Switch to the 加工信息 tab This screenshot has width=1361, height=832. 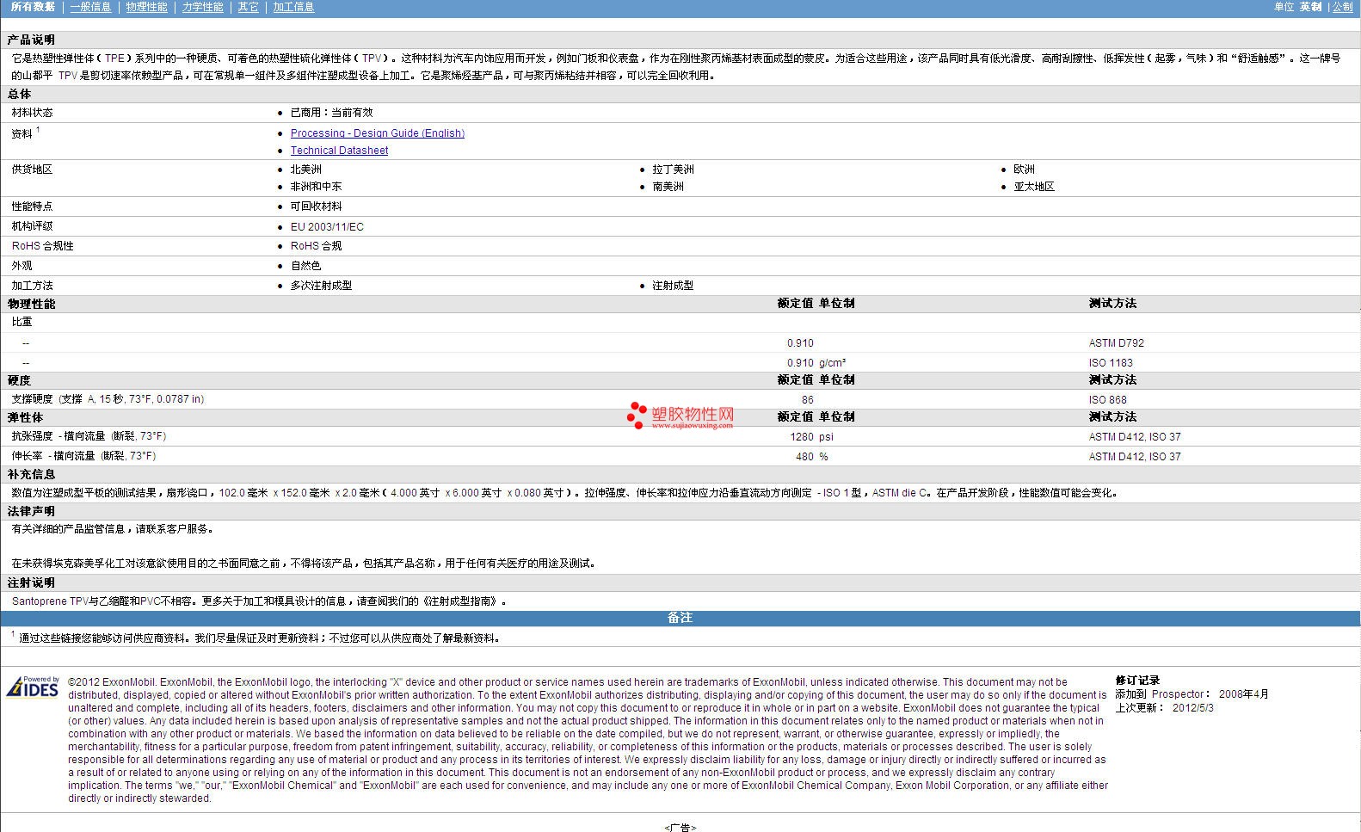[293, 7]
